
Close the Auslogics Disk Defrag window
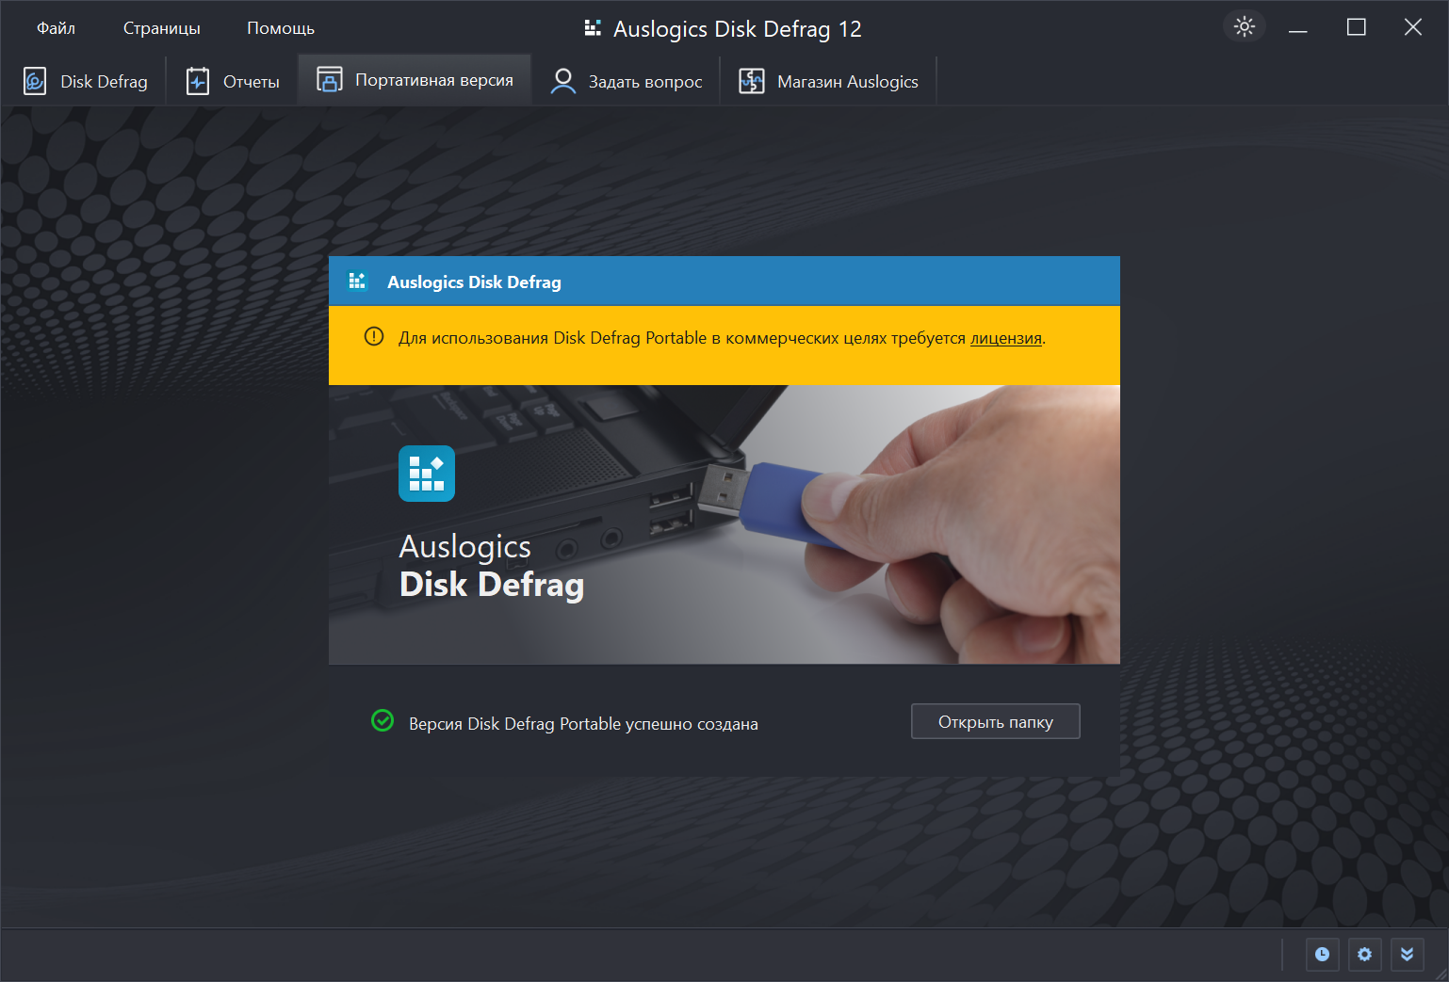[x=1413, y=27]
